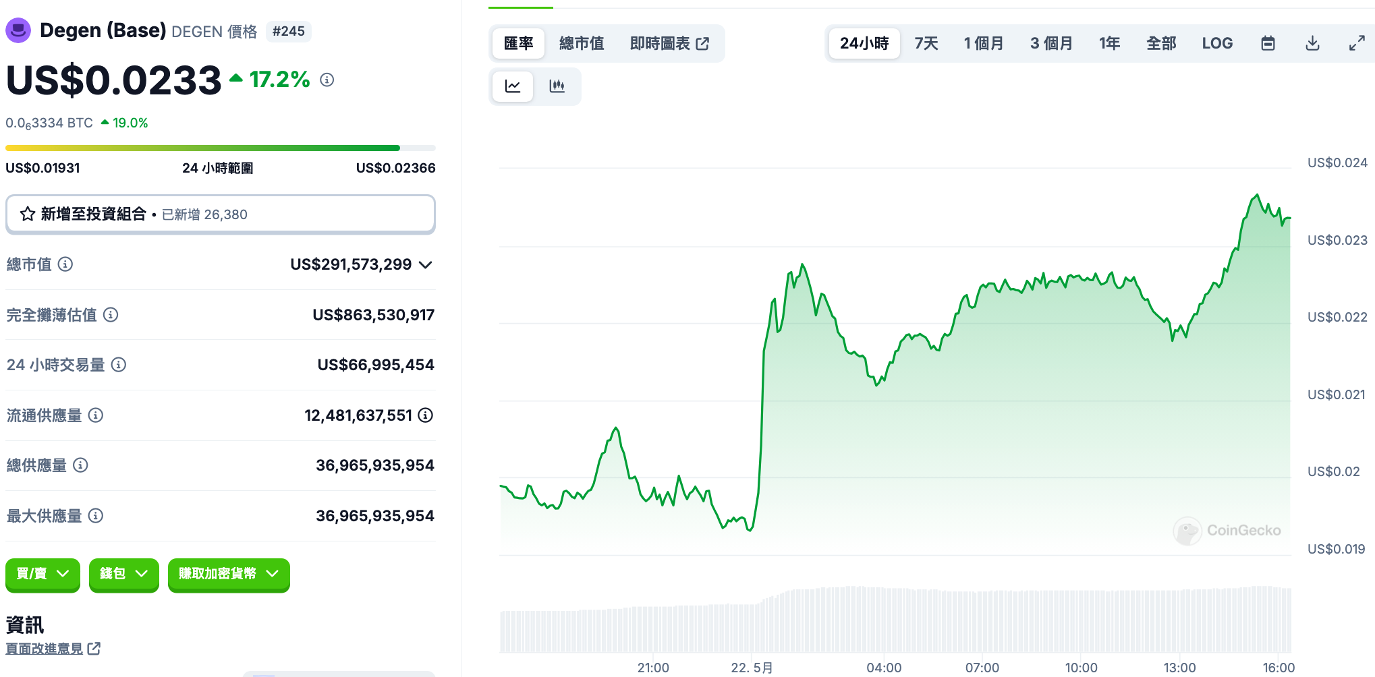Click the 資訊 section heading
This screenshot has width=1375, height=677.
point(25,625)
